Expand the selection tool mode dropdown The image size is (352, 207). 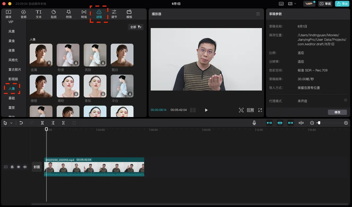(11, 123)
